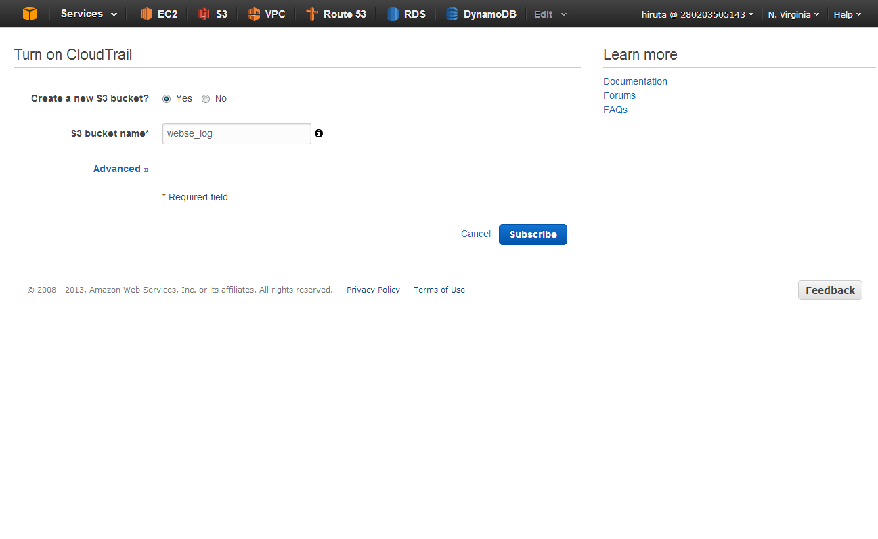Open the Privacy Policy link
The height and width of the screenshot is (539, 878).
(373, 290)
